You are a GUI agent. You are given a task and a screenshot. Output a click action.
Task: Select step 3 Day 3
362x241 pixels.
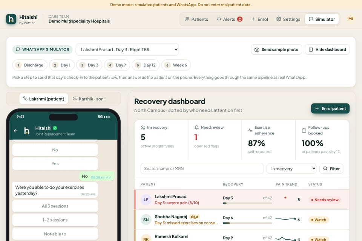pyautogui.click(x=89, y=65)
